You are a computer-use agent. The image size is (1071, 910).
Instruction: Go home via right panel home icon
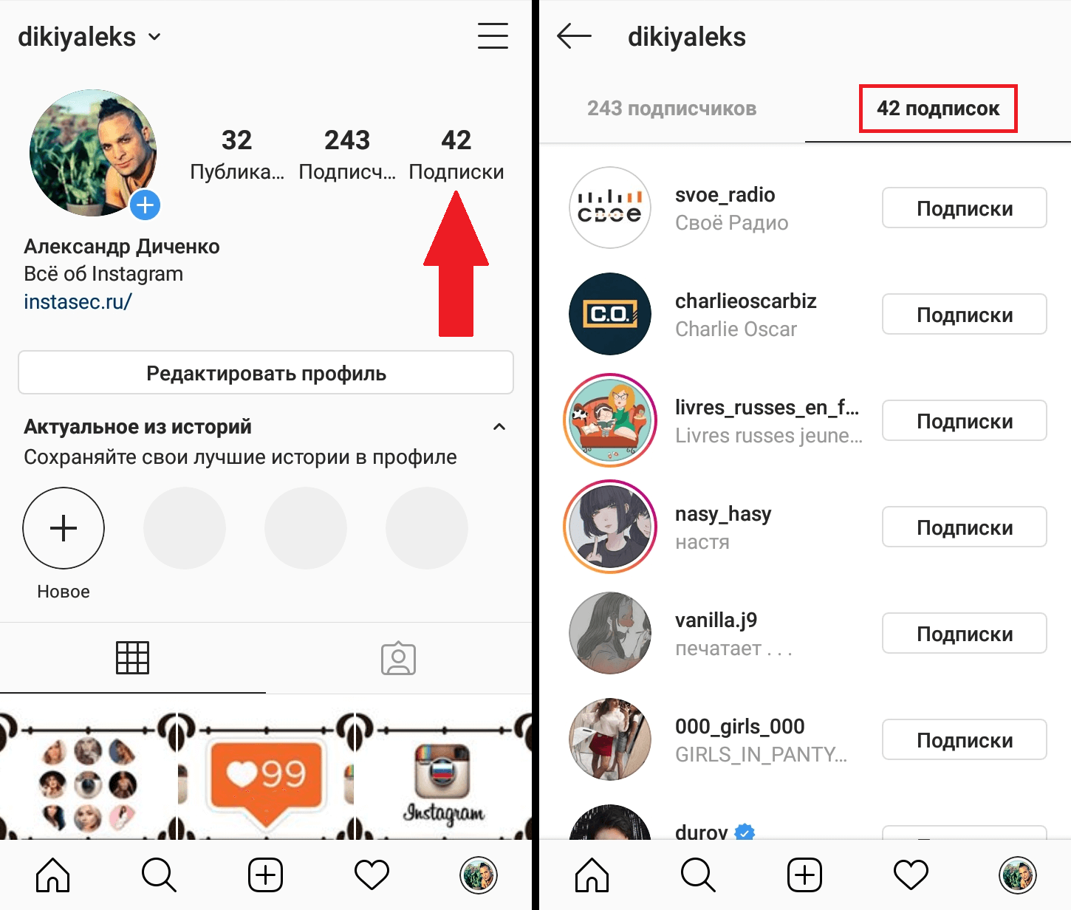(592, 875)
